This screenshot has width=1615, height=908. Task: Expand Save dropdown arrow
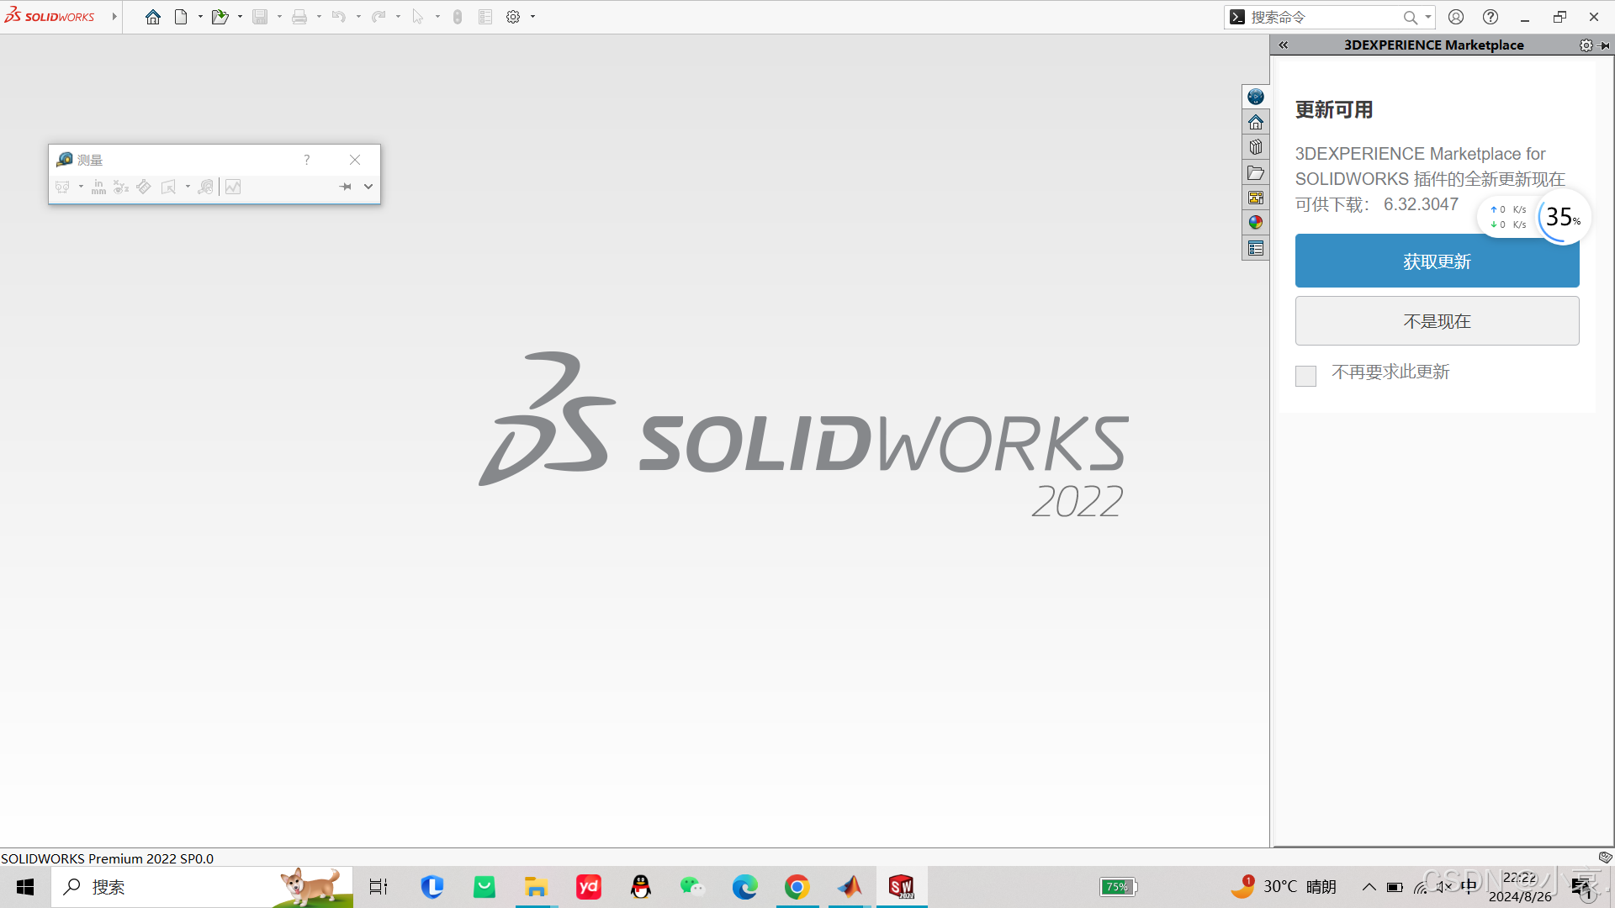click(x=279, y=17)
